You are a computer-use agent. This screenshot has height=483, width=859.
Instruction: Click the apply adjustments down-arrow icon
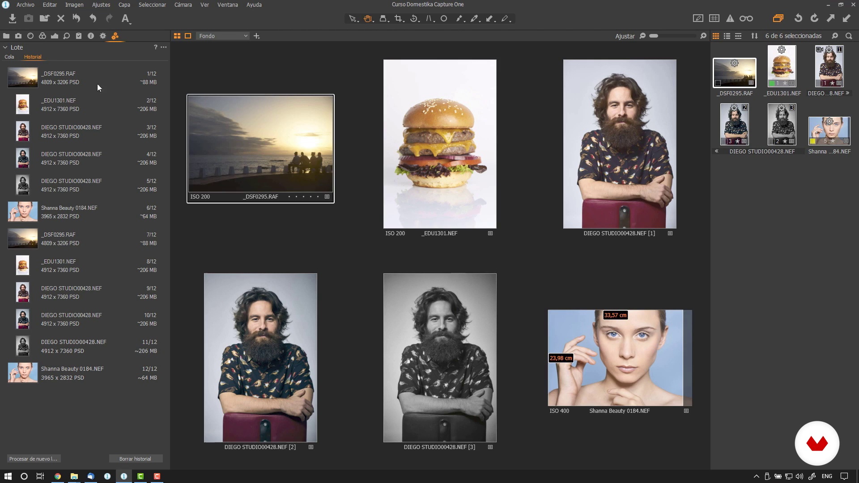[846, 18]
